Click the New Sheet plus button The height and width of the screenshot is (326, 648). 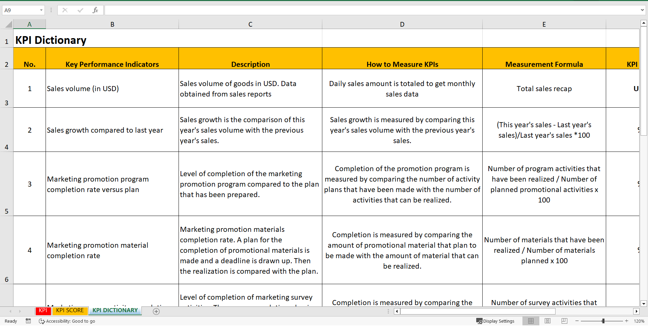[x=156, y=311]
